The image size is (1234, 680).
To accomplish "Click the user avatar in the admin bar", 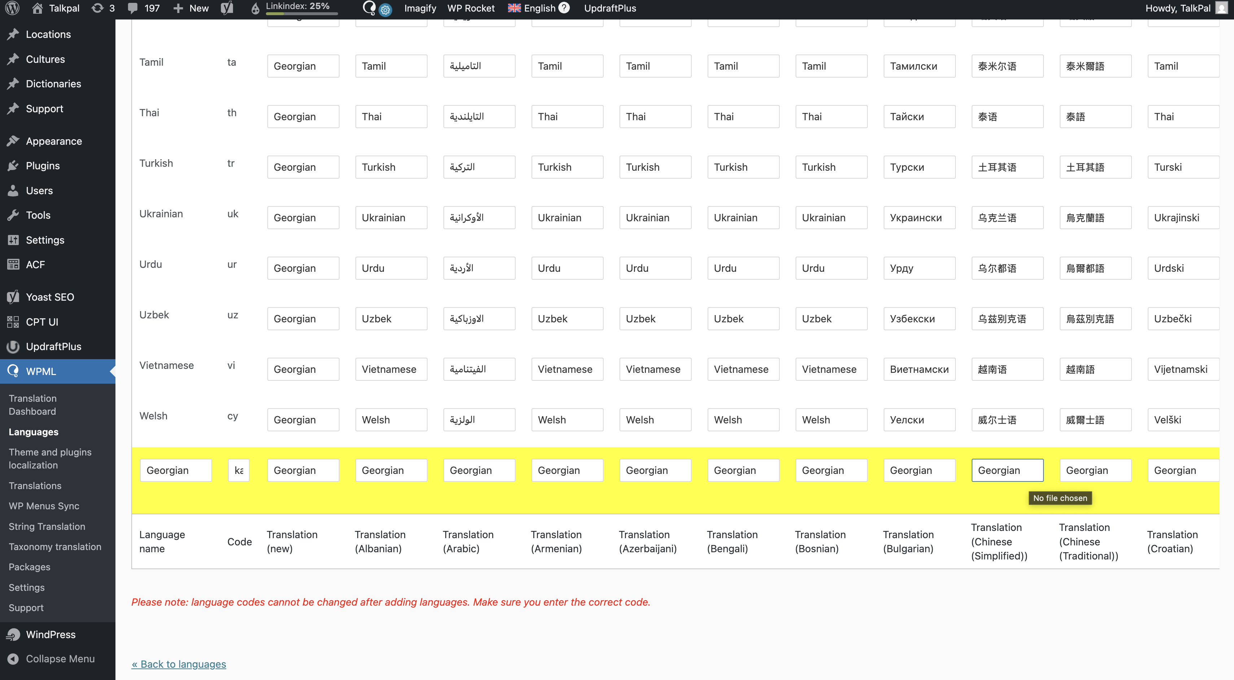I will pyautogui.click(x=1221, y=8).
